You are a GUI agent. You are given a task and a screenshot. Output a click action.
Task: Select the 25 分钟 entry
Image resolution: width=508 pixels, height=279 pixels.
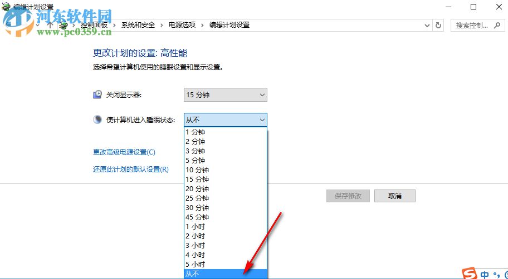[x=226, y=198]
